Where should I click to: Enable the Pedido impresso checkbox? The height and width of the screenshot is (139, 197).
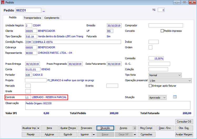tap(162, 31)
